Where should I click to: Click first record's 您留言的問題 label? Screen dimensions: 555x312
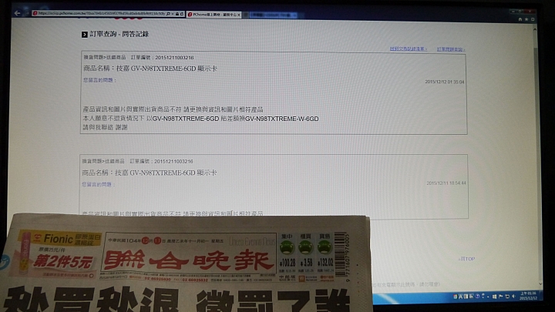click(x=99, y=80)
